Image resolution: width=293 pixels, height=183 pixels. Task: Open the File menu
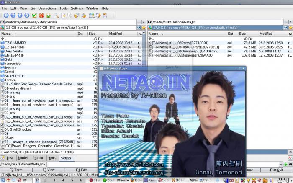point(4,8)
